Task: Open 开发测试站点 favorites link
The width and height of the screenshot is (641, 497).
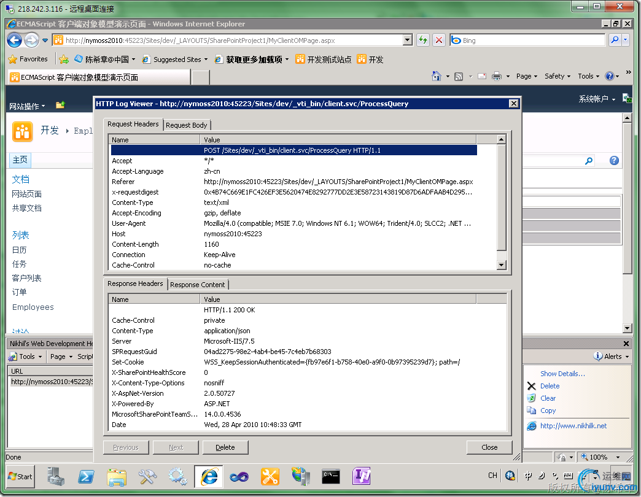Action: click(x=324, y=60)
